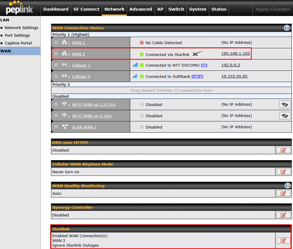Open the WAN 1 connection link
The height and width of the screenshot is (249, 293).
tap(79, 43)
